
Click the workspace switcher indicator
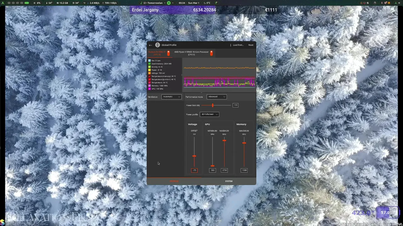18,3
